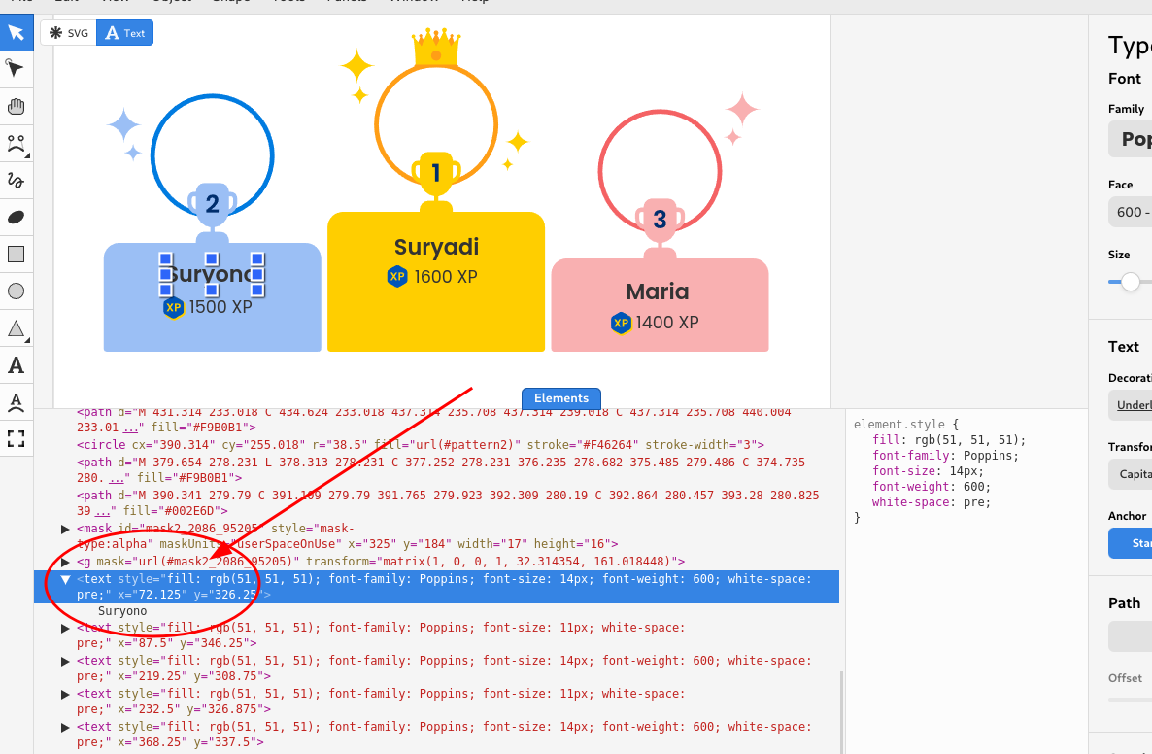The height and width of the screenshot is (754, 1152).
Task: Click the Elements panel button
Action: coord(560,398)
